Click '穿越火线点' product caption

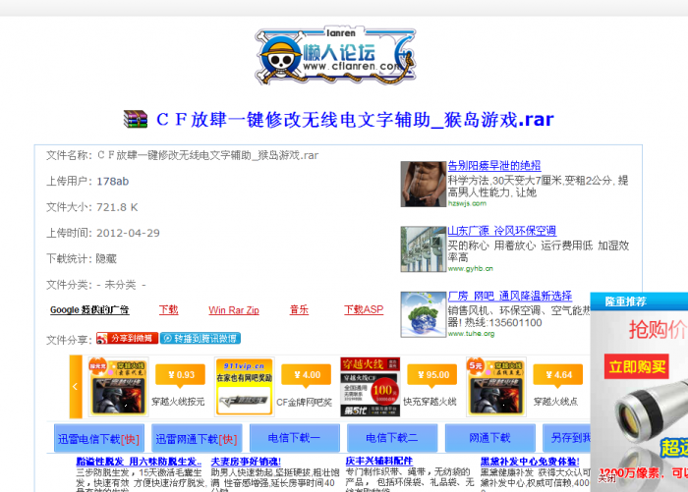(556, 402)
